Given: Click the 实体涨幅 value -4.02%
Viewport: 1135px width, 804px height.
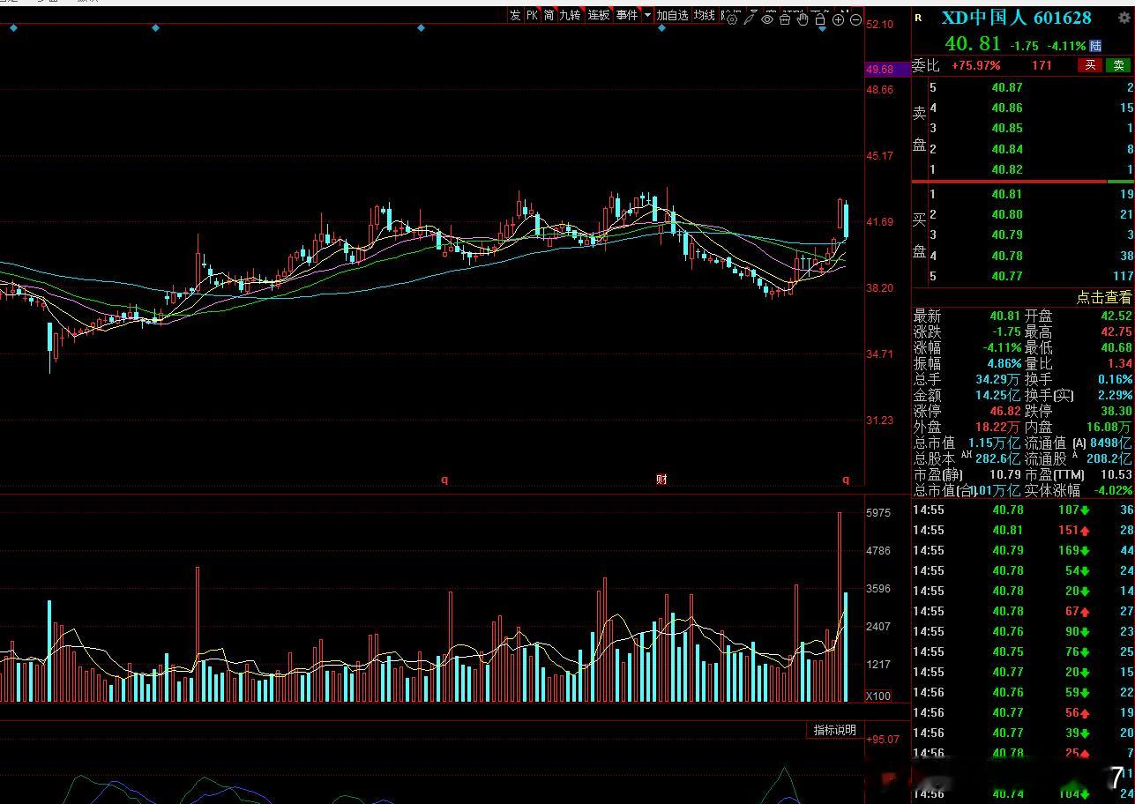Looking at the screenshot, I should (x=1113, y=490).
